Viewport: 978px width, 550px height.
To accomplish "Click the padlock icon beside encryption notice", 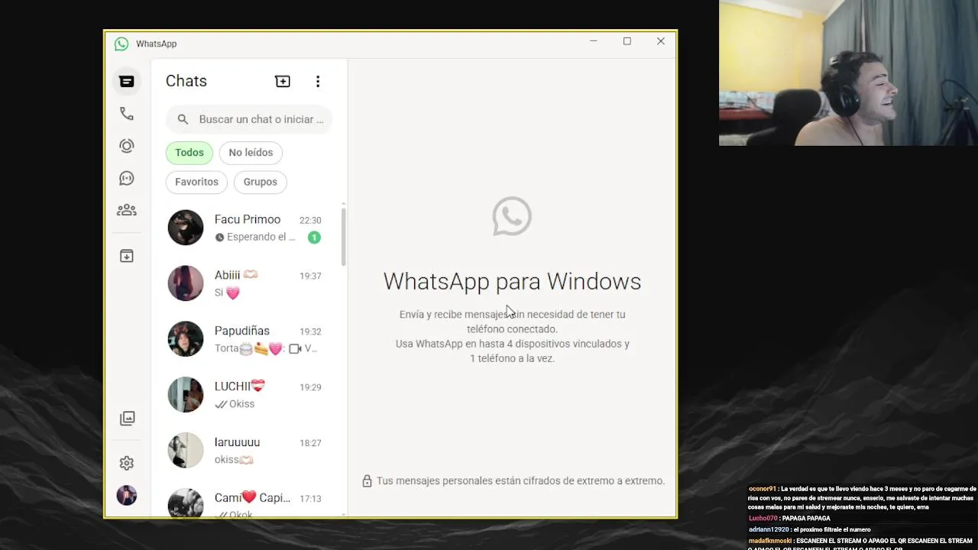I will pos(367,480).
